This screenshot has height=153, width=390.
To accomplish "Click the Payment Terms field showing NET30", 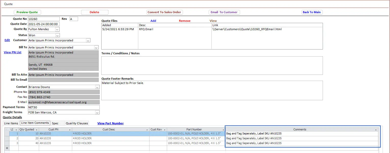I will tap(64, 107).
